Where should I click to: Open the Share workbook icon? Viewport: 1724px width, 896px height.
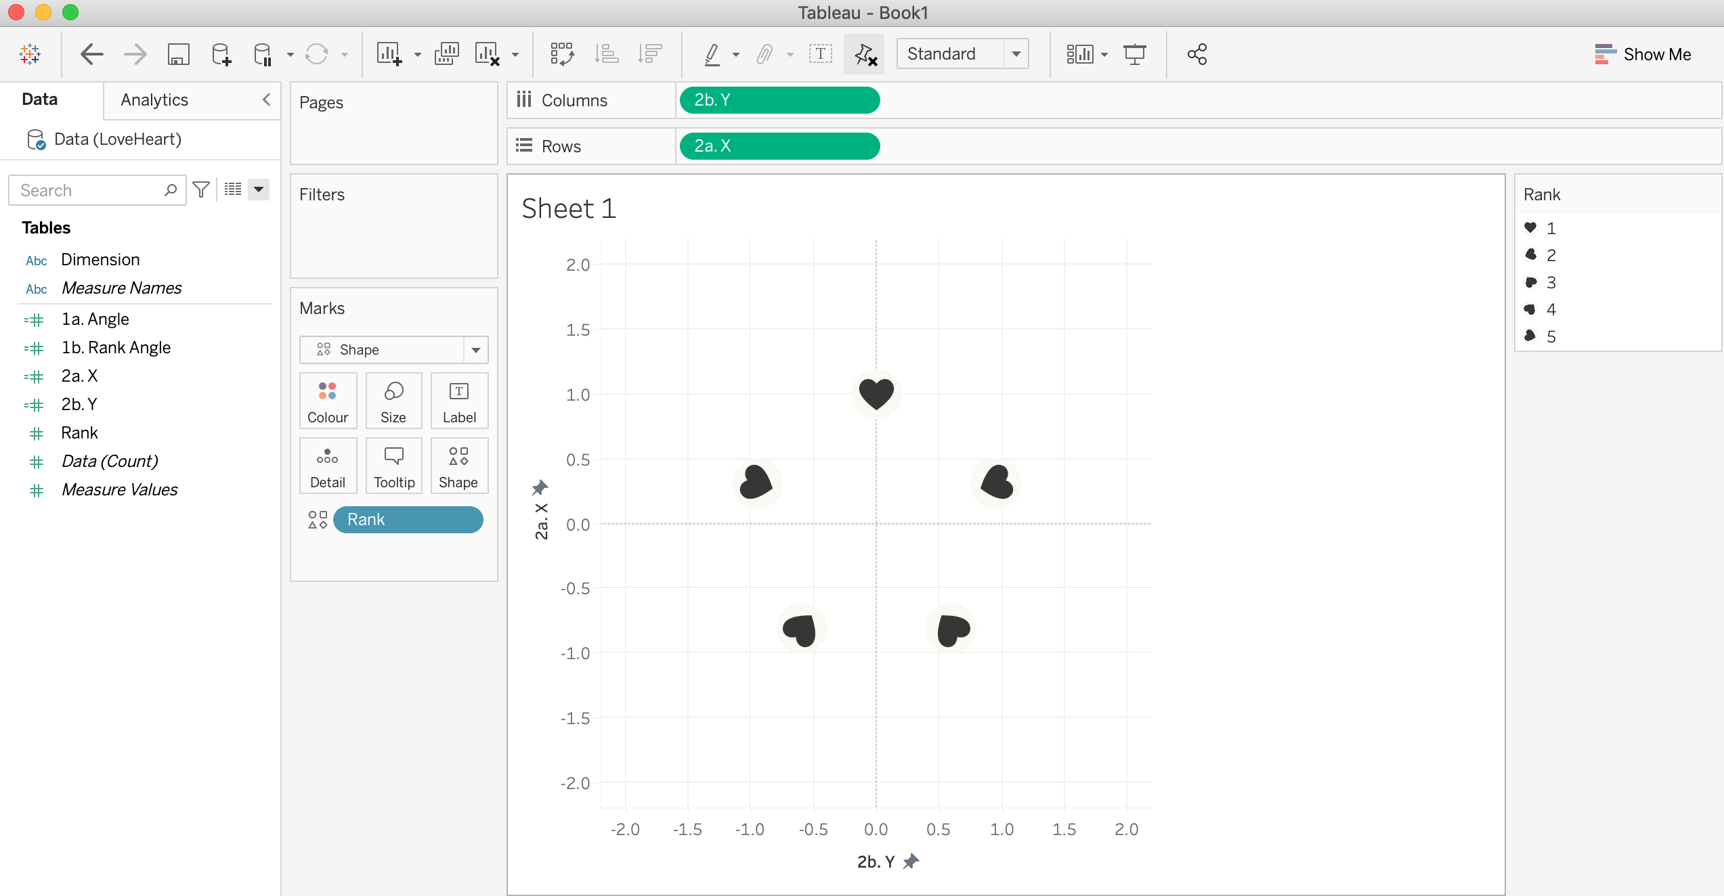point(1197,54)
